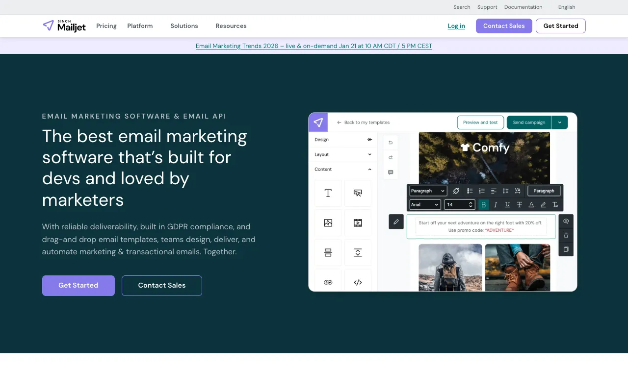Open the HTML code block
The height and width of the screenshot is (392, 628).
point(358,281)
